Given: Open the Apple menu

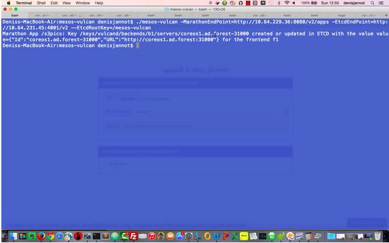Looking at the screenshot, I should [9, 3].
